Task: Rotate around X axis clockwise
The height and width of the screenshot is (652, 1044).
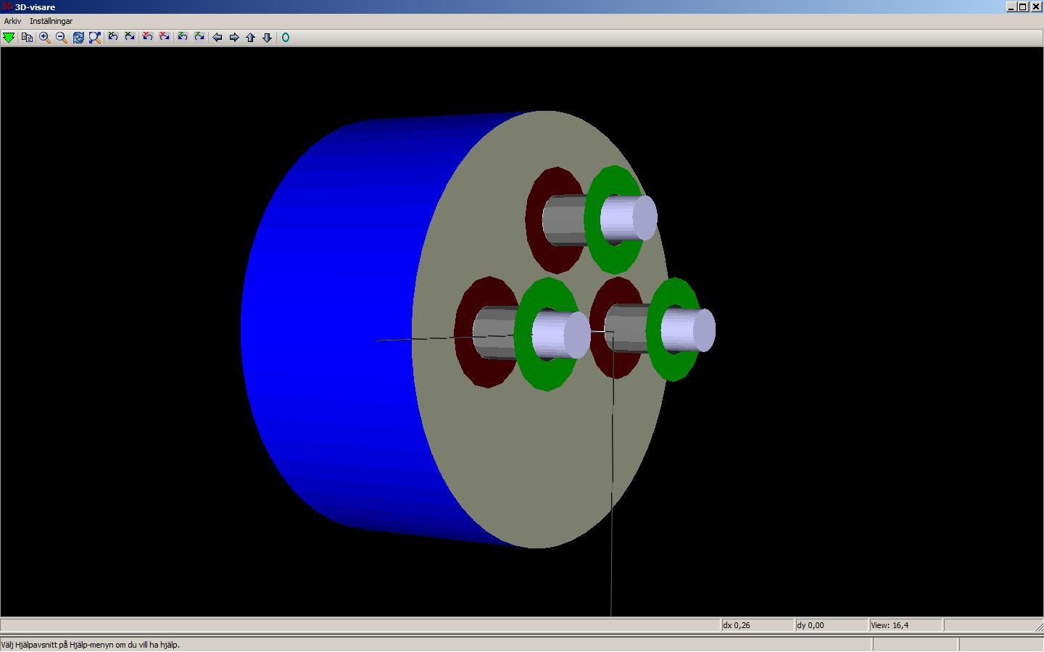Action: (130, 37)
